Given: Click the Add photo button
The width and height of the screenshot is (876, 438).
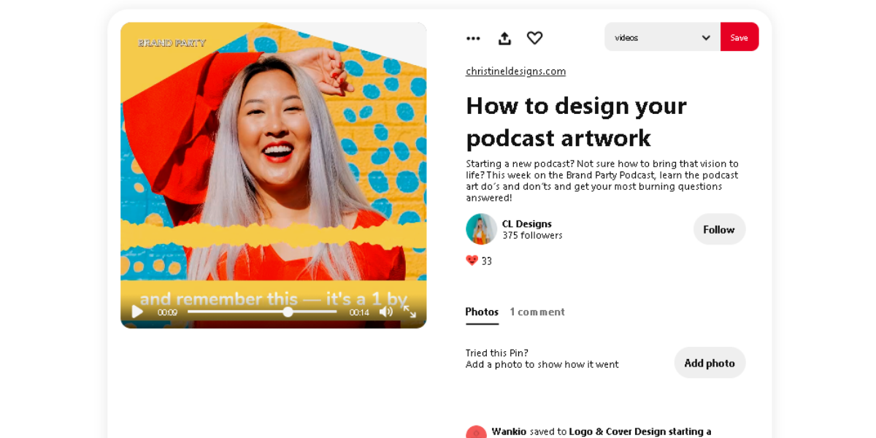Looking at the screenshot, I should coord(709,363).
